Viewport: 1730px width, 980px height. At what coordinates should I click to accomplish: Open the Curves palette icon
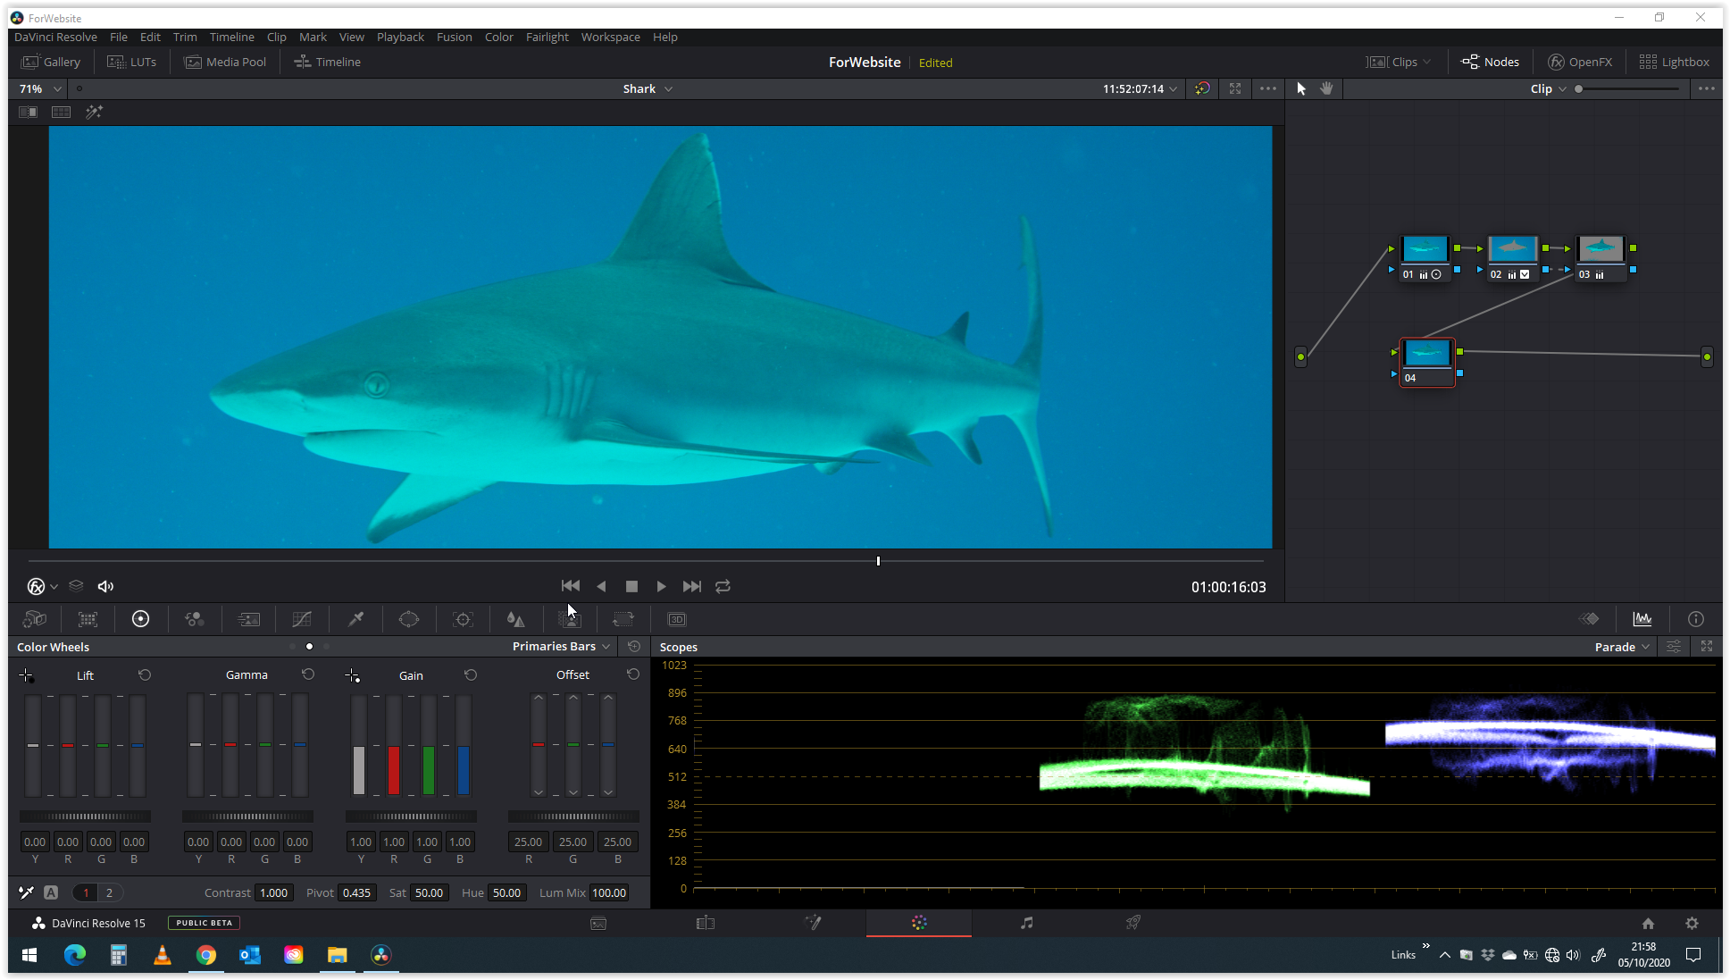point(302,619)
